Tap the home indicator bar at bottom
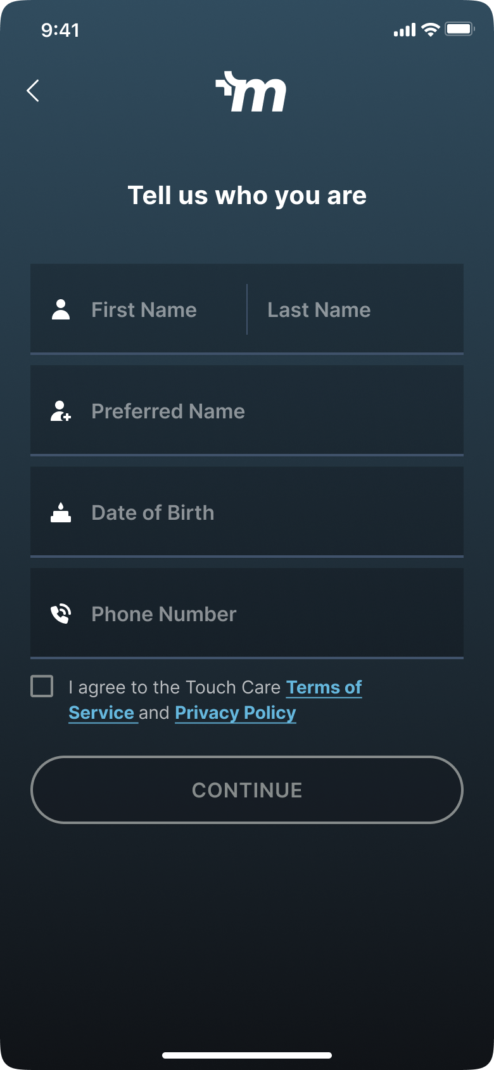Screen dimensions: 494x1070 pos(247,1055)
